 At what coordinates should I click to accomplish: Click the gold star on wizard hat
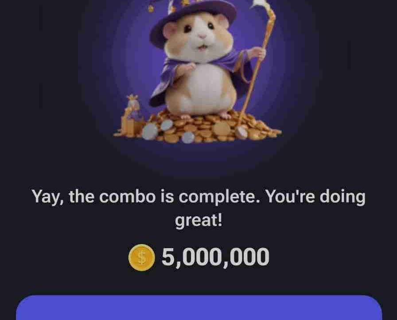[x=186, y=3]
